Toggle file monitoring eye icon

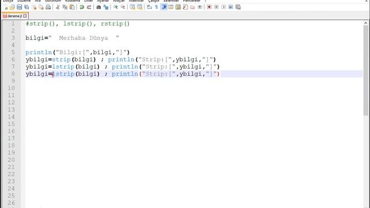click(x=199, y=7)
